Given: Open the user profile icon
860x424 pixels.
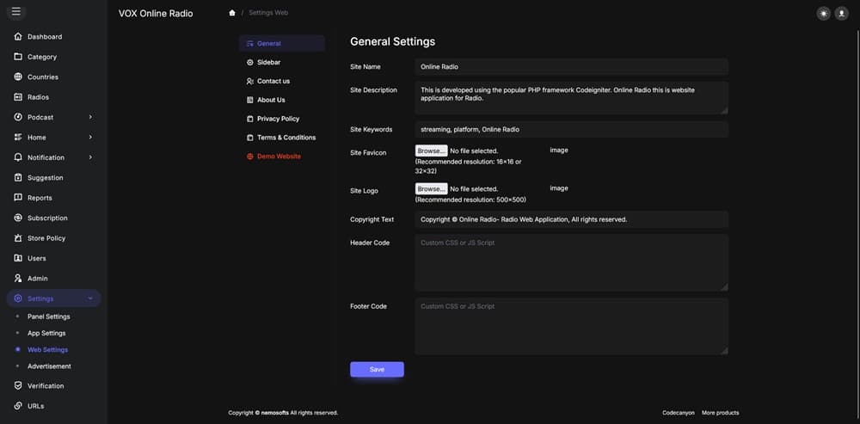Looking at the screenshot, I should click(841, 14).
